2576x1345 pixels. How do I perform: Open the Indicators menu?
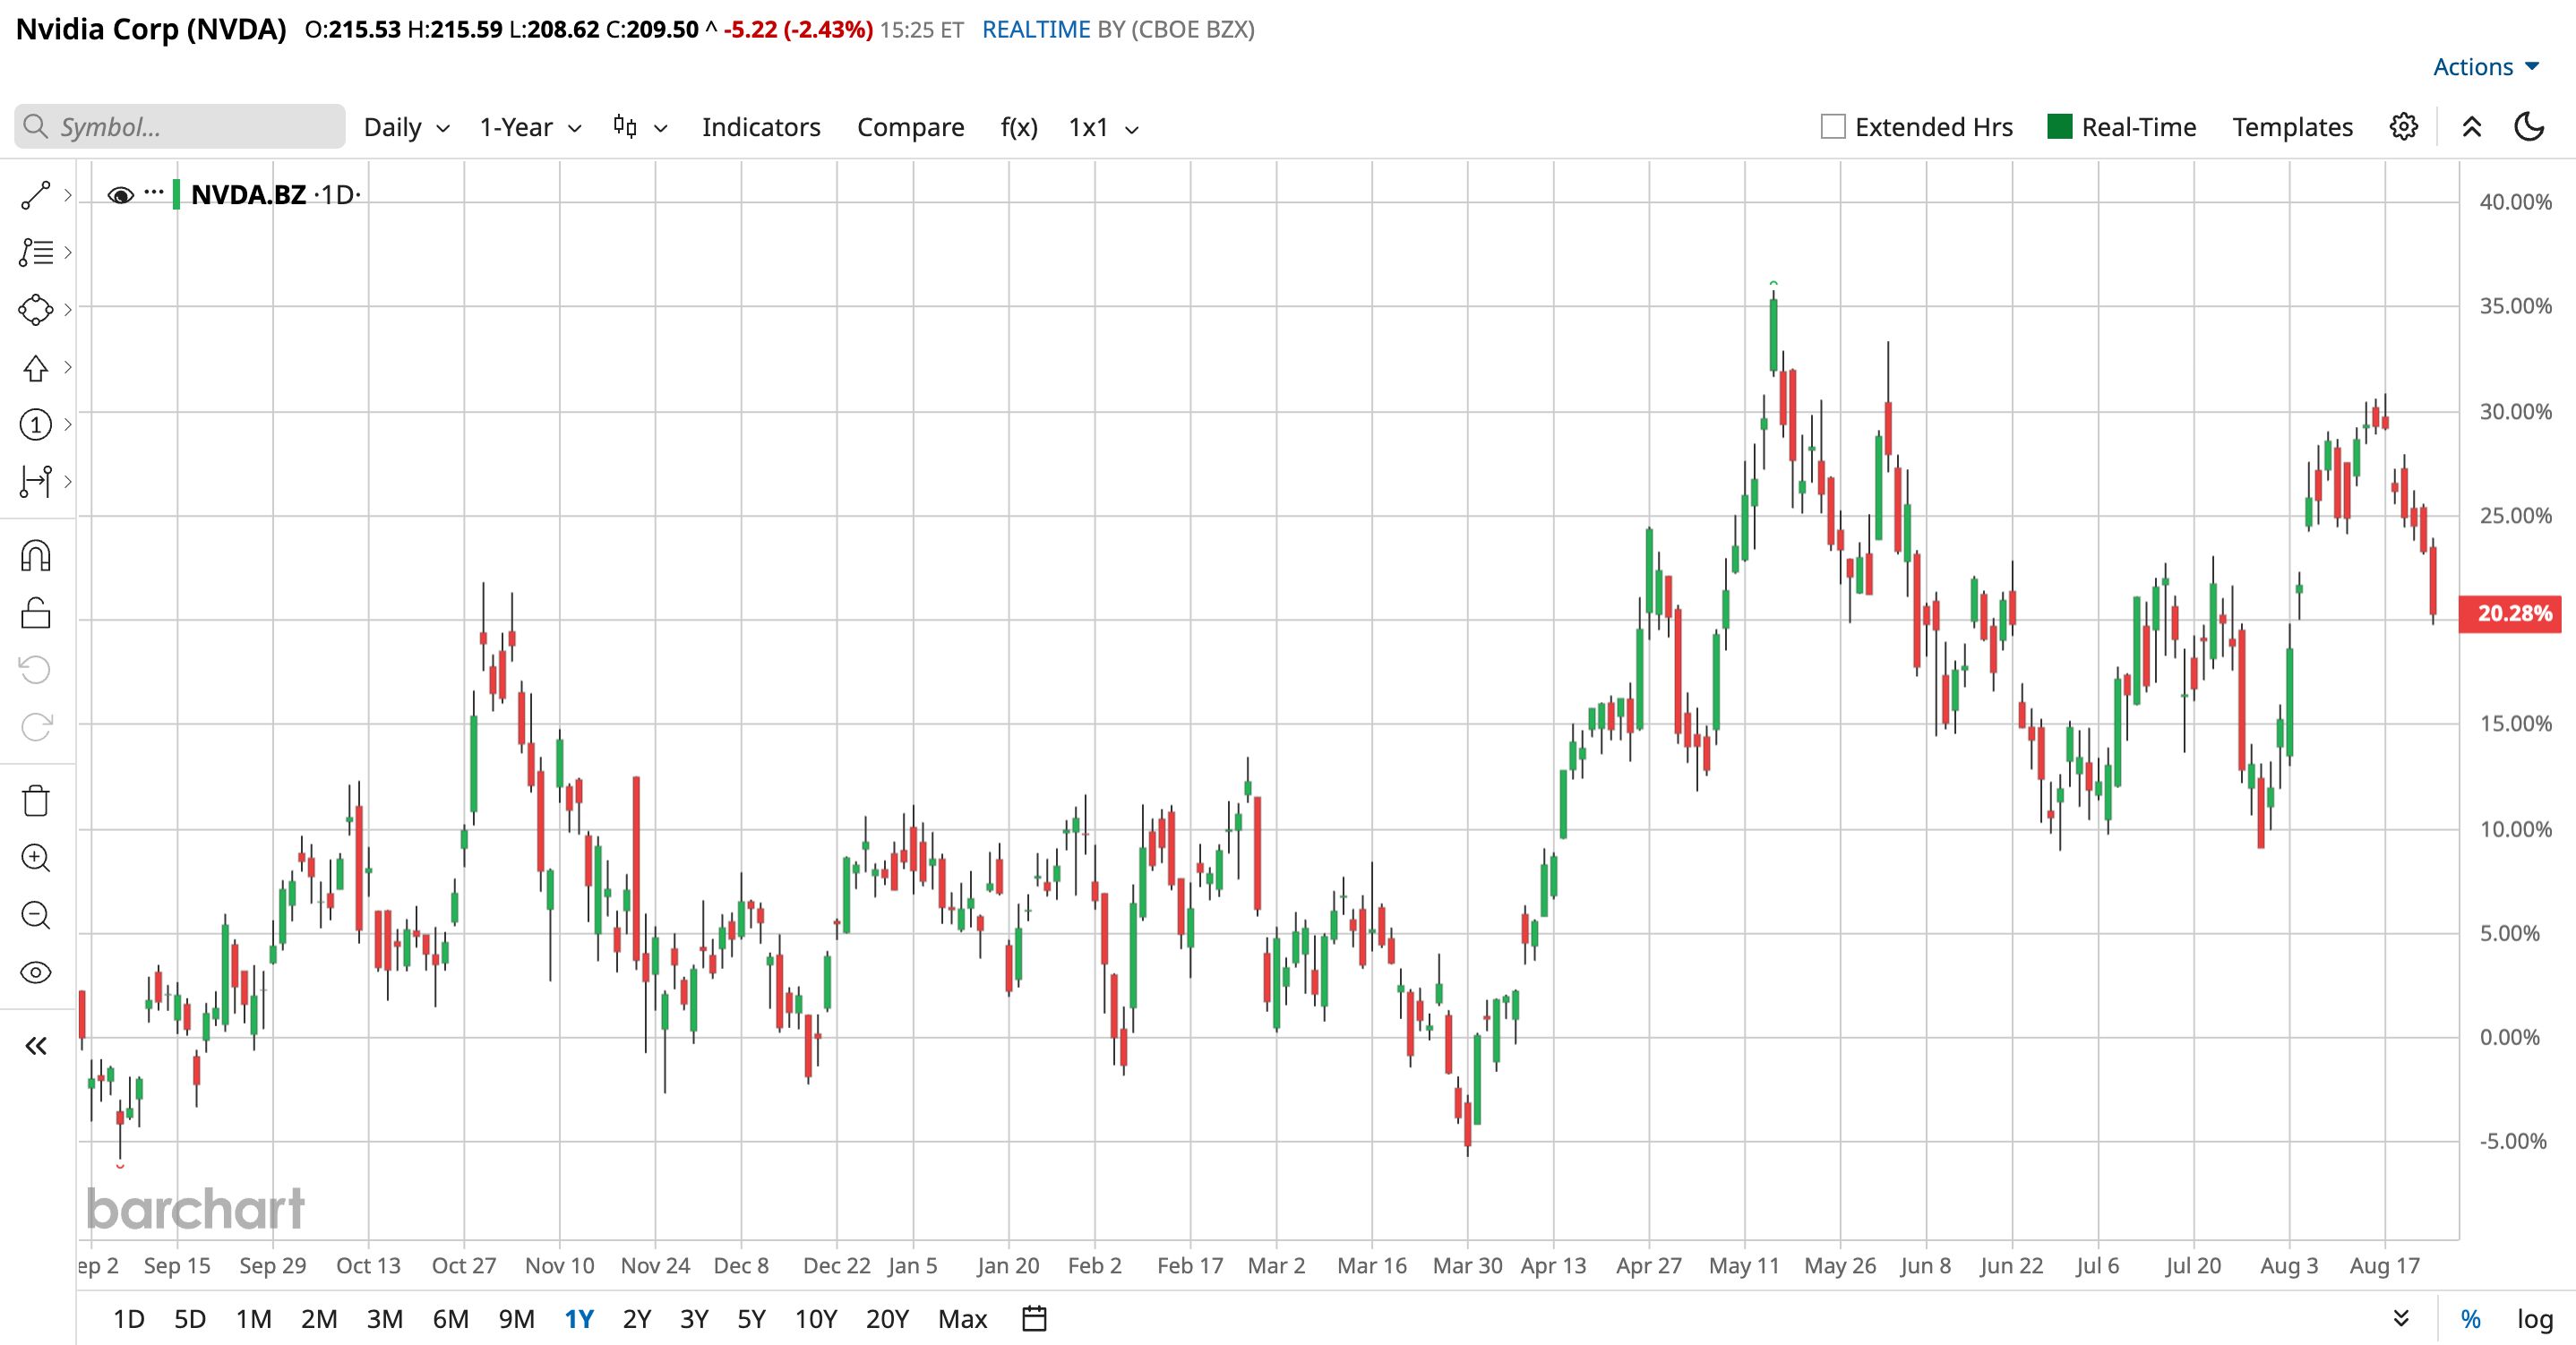(761, 127)
